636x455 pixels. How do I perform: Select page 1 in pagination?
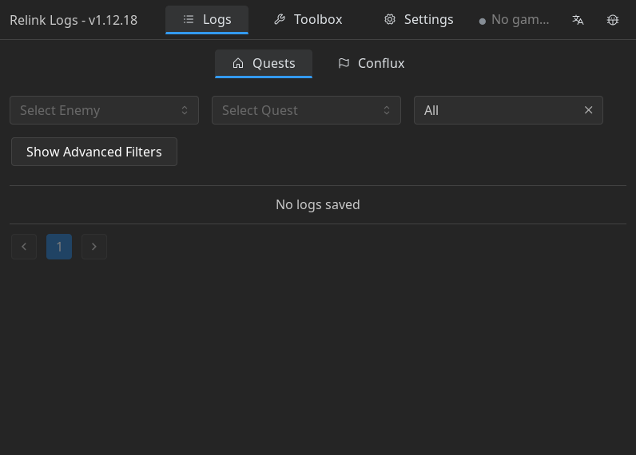(x=59, y=247)
